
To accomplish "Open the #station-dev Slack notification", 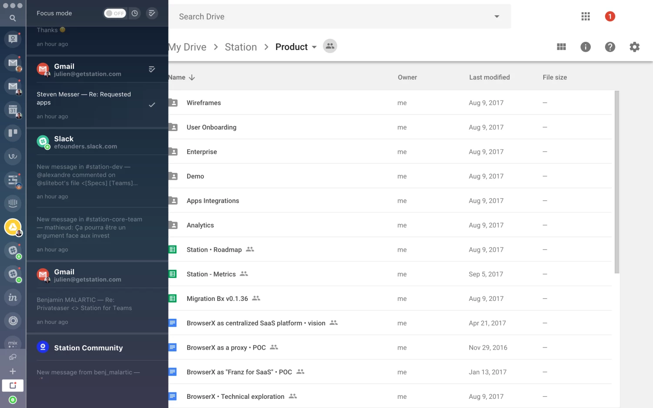I will [x=97, y=181].
